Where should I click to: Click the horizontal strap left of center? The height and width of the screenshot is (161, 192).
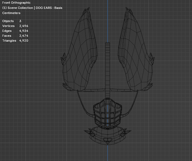click(x=92, y=90)
